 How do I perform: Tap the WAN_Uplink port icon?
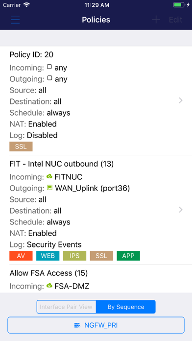click(x=50, y=188)
